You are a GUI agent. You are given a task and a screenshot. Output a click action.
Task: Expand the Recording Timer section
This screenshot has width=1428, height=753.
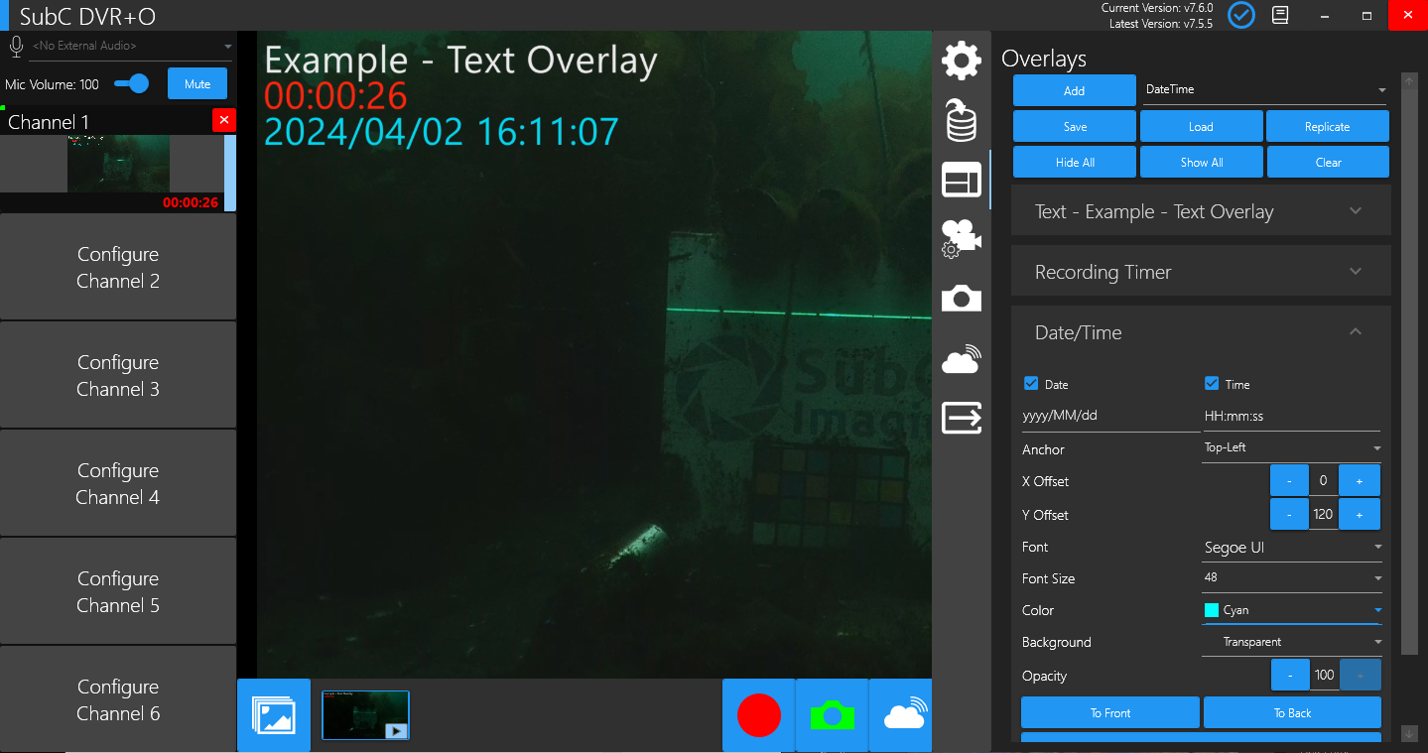(1201, 272)
